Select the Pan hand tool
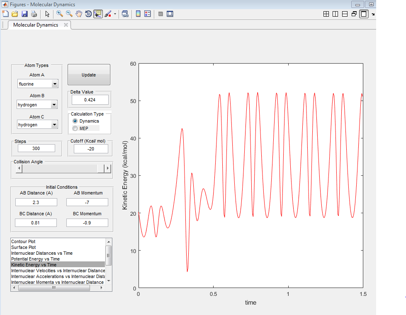The image size is (406, 315). tap(79, 14)
